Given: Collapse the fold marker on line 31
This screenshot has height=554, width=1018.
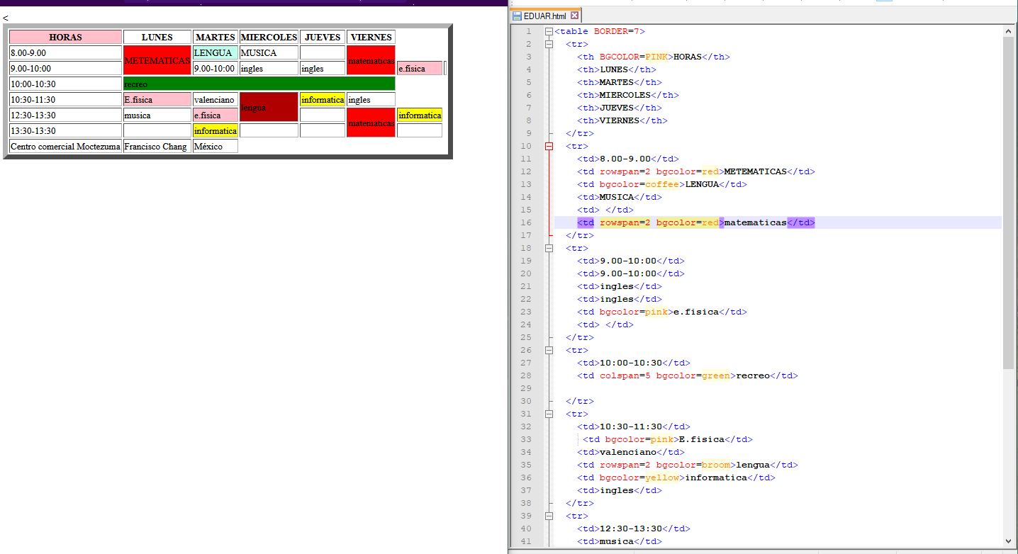Looking at the screenshot, I should point(549,414).
